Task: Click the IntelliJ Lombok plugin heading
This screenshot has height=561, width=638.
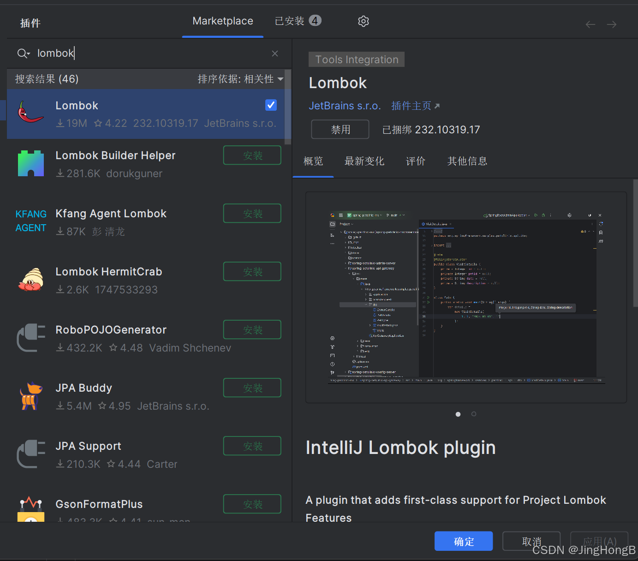Action: click(400, 448)
